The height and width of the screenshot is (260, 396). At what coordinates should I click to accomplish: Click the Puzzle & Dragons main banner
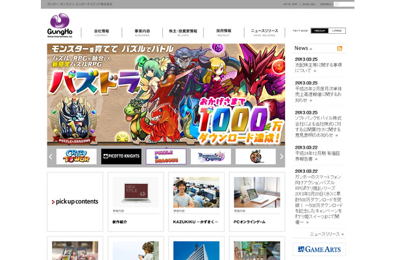pos(166,94)
